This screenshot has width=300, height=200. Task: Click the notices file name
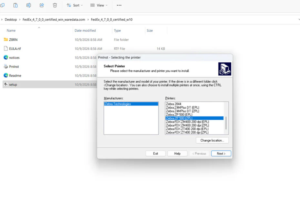(x=14, y=58)
